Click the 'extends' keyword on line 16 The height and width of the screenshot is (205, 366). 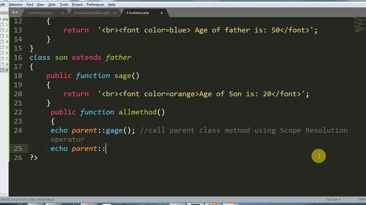coord(86,58)
